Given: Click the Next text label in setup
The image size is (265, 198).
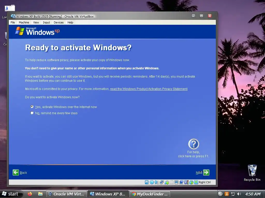Looking at the screenshot, I should coord(199,172).
